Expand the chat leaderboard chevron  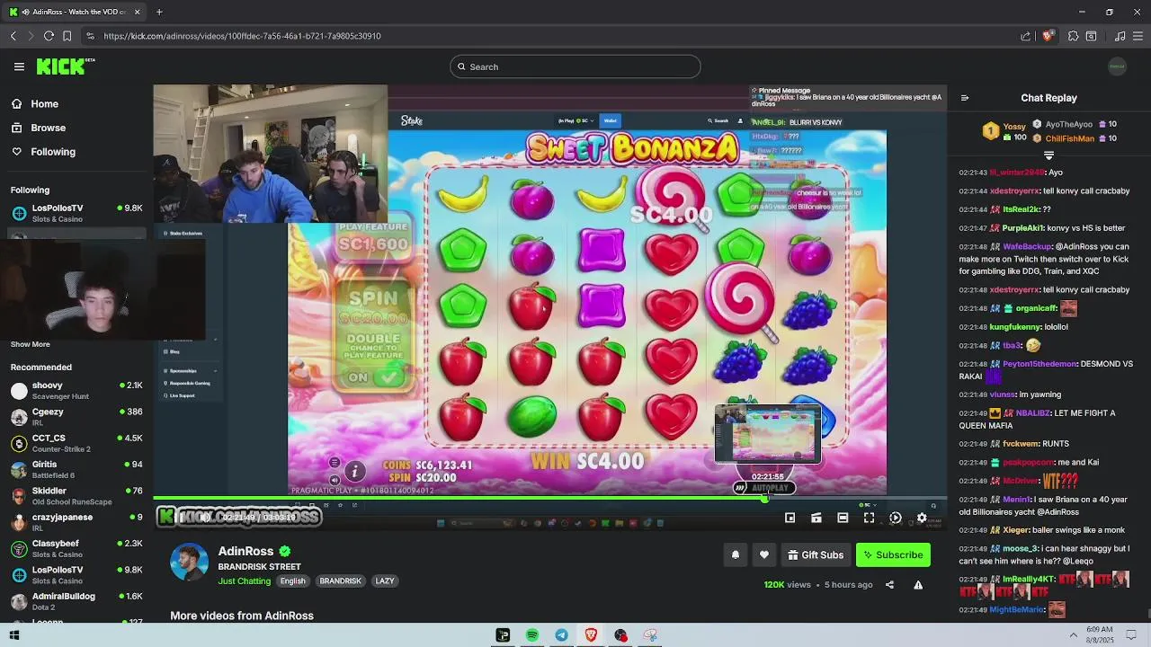[1048, 156]
